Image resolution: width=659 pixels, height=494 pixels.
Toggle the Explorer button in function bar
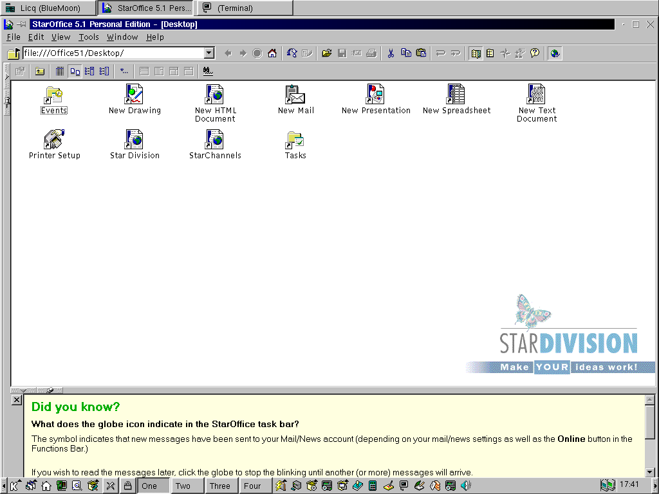(x=476, y=53)
